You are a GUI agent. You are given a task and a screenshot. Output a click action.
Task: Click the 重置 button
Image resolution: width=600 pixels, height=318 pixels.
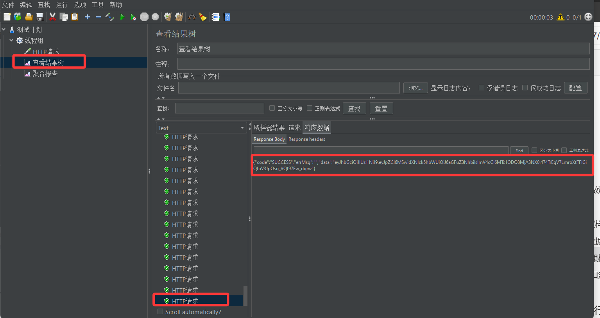(381, 108)
